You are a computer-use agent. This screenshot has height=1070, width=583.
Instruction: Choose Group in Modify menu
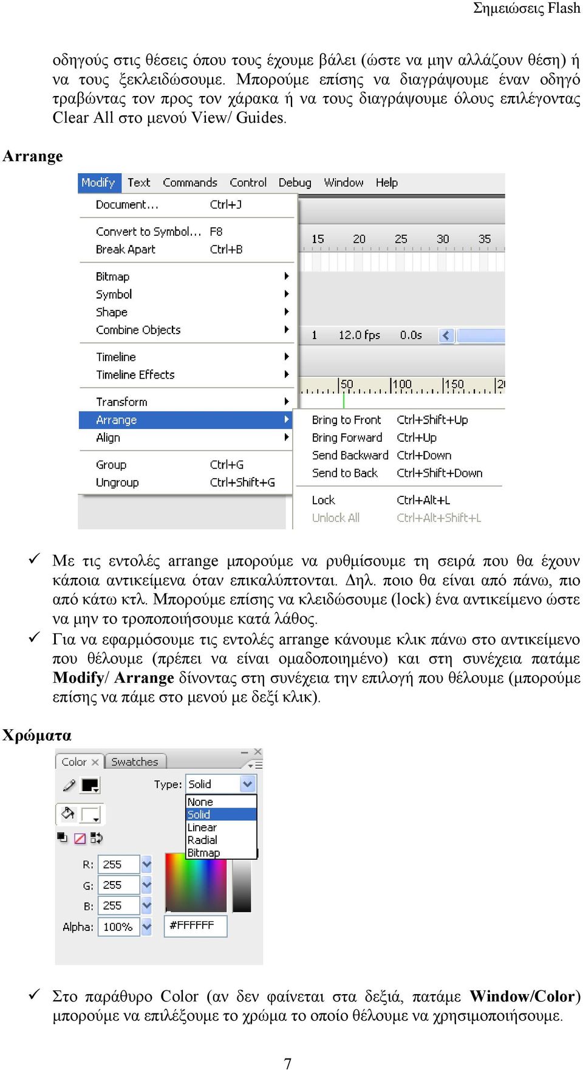coord(187,465)
